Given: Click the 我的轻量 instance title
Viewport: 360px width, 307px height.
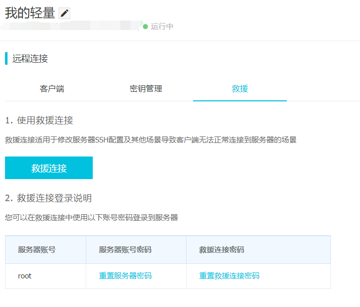Looking at the screenshot, I should coord(30,13).
